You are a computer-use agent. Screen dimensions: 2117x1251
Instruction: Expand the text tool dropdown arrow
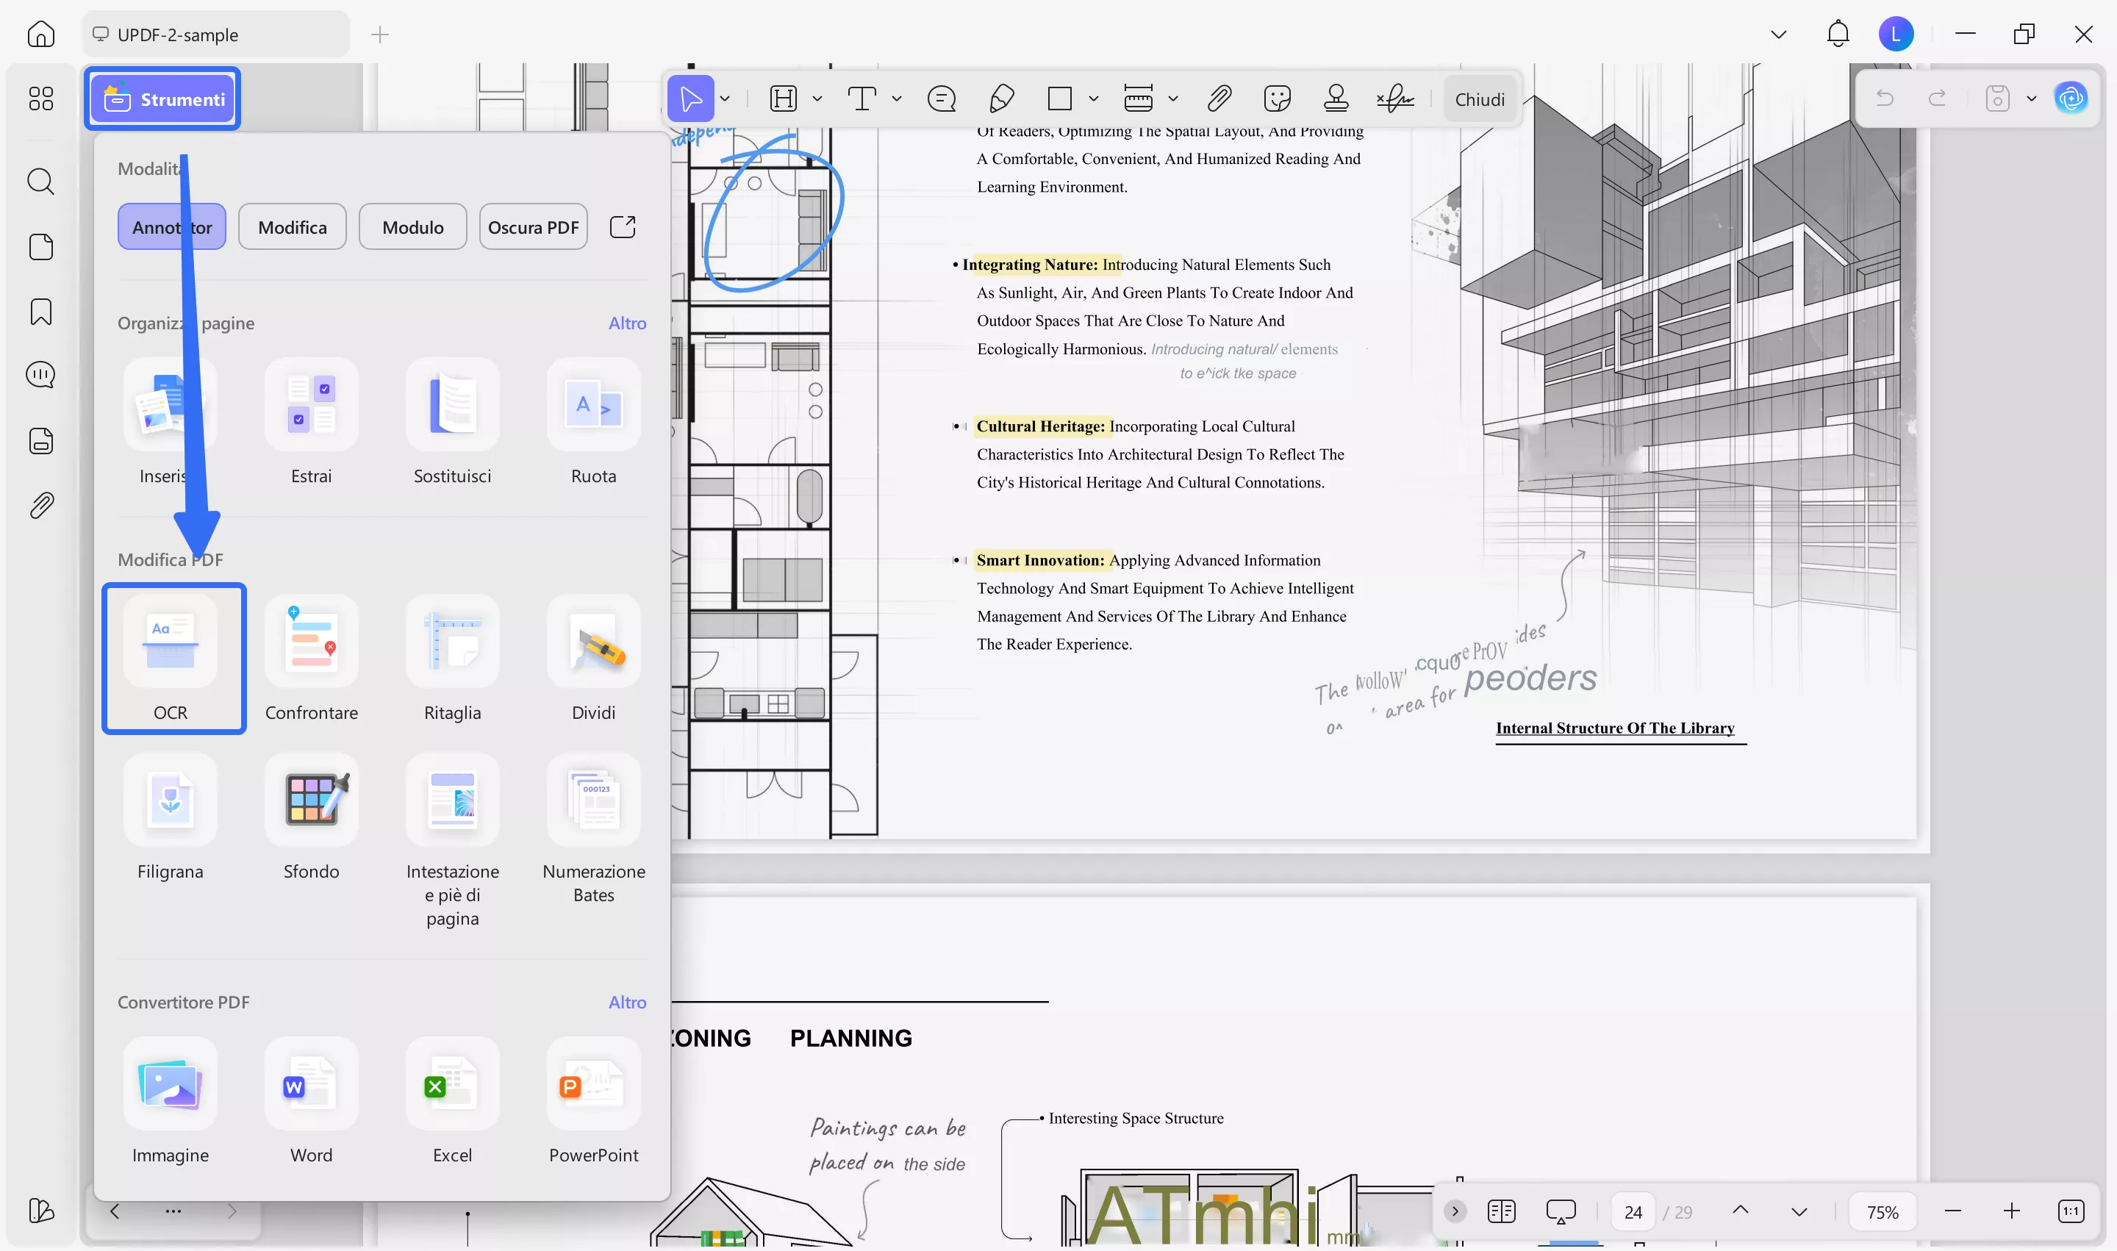pyautogui.click(x=896, y=98)
